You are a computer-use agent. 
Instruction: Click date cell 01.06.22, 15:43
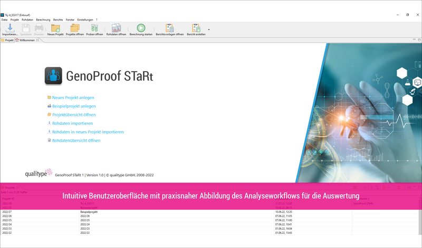[284, 233]
